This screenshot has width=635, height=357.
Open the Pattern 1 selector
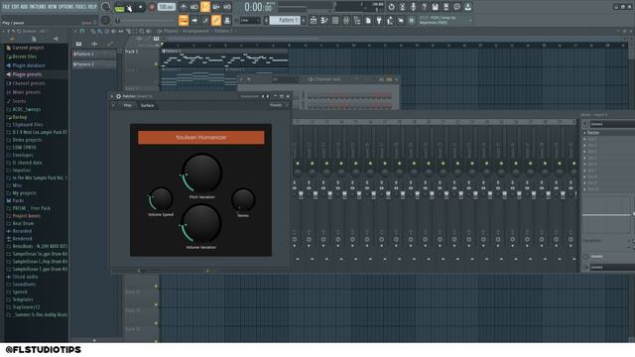point(285,20)
